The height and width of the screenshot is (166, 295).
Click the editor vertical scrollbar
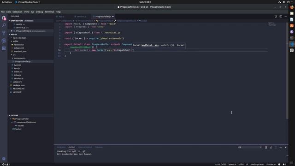tap(287, 71)
